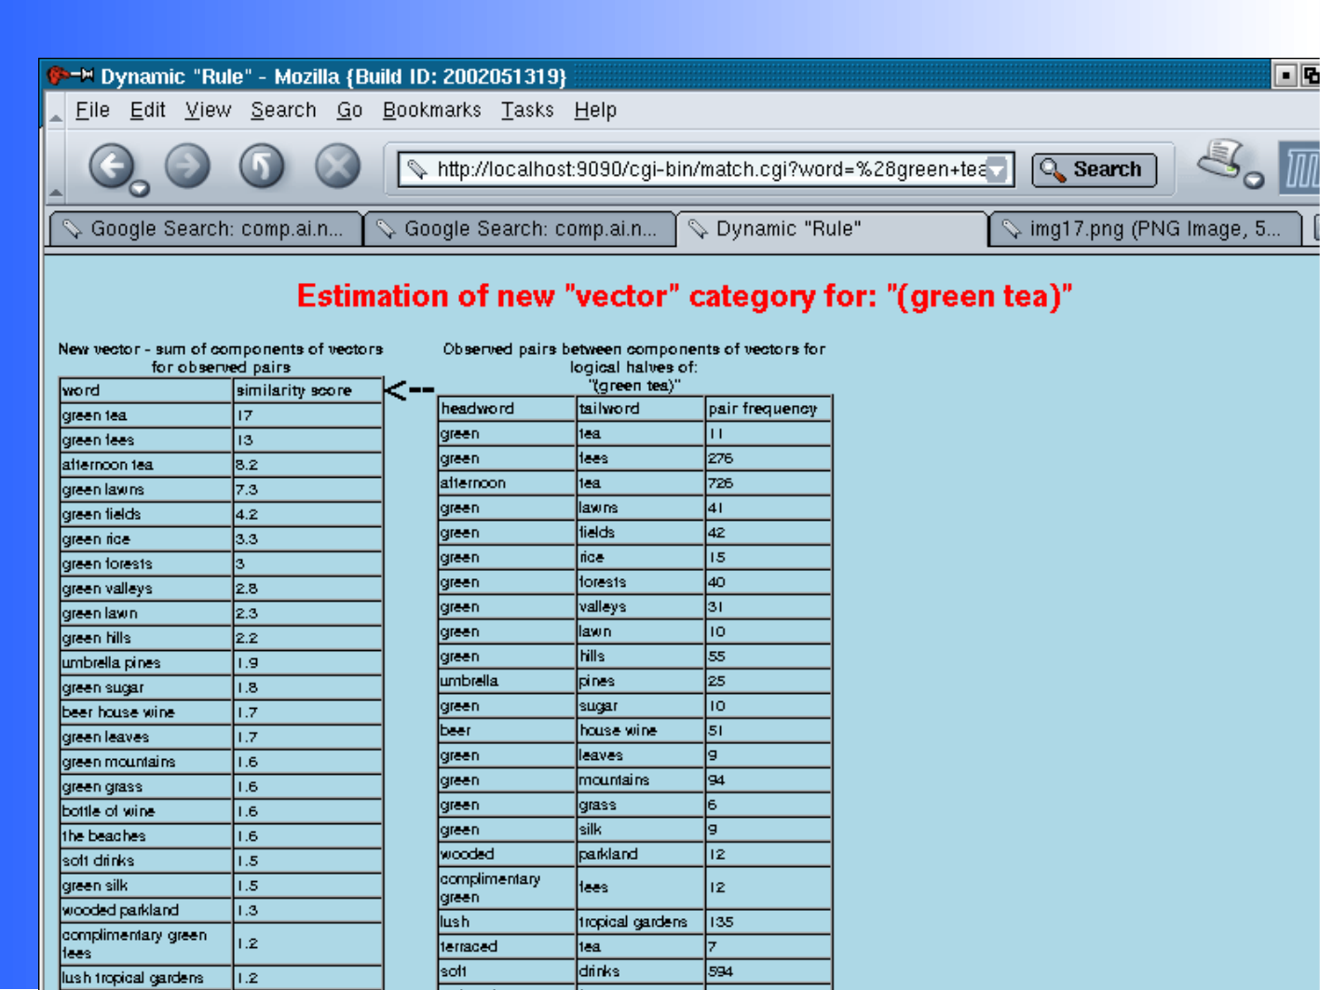The height and width of the screenshot is (990, 1320).
Task: Click the Back navigation button
Action: (112, 167)
